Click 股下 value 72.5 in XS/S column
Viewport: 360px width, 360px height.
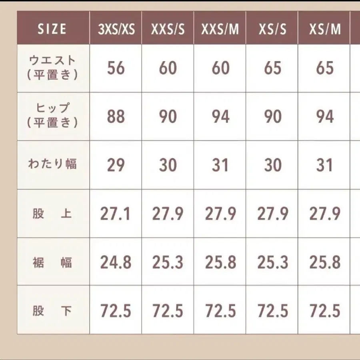272,311
